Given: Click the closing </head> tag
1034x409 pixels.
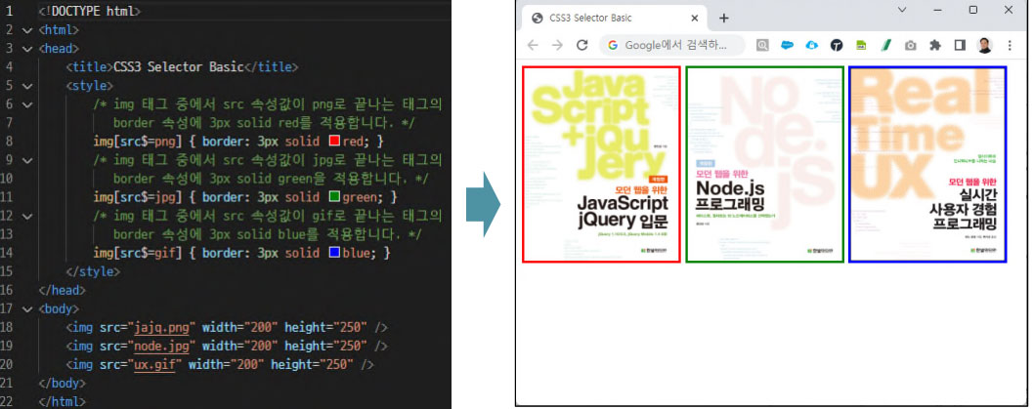Looking at the screenshot, I should pos(63,290).
